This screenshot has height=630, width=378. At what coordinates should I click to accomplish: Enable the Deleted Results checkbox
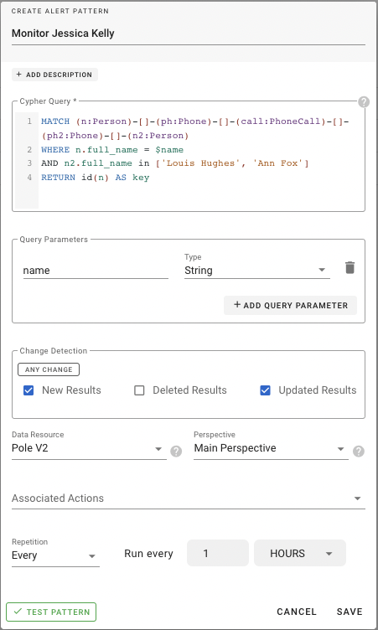139,390
